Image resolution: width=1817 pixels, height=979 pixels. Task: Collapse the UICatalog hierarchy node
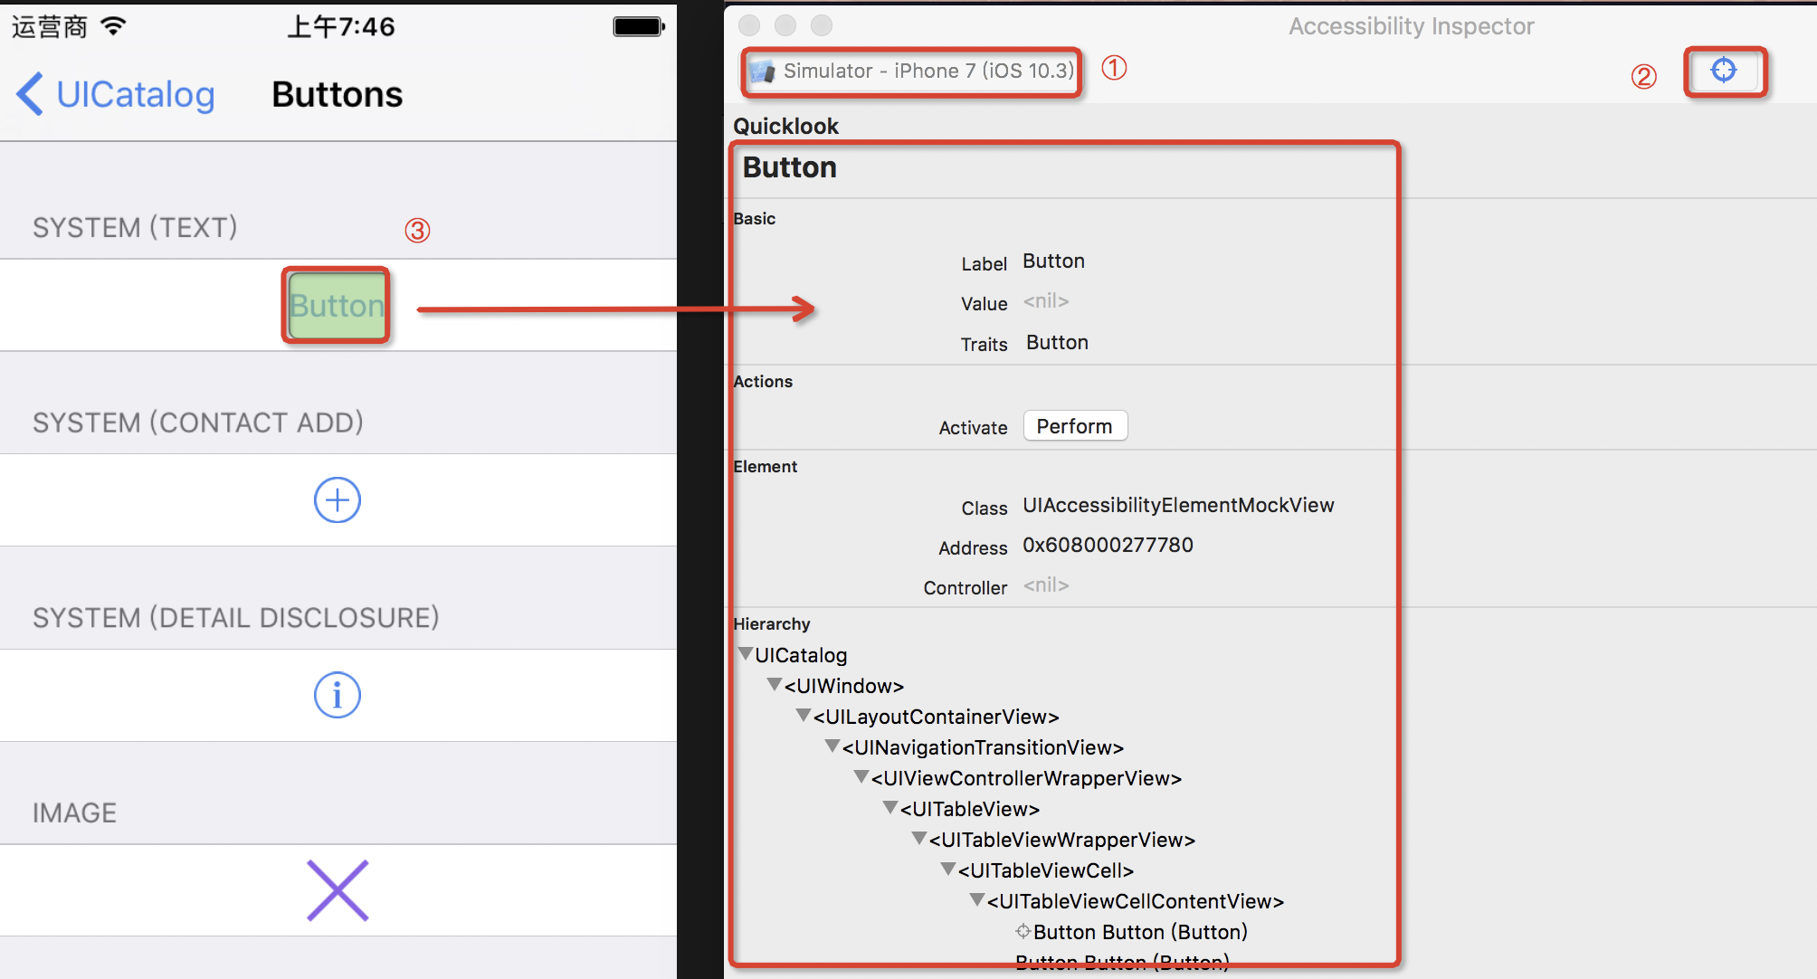(x=746, y=653)
